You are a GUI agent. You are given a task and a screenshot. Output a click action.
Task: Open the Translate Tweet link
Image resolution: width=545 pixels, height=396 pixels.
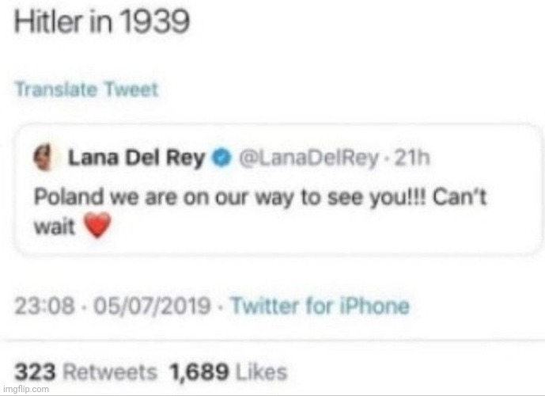point(86,89)
